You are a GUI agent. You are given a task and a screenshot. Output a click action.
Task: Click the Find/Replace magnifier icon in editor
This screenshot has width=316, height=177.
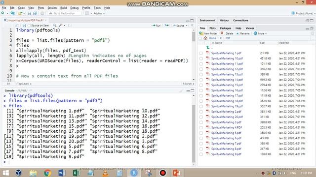coord(55,25)
